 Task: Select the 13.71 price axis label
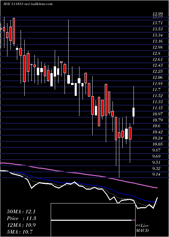pos(158,23)
